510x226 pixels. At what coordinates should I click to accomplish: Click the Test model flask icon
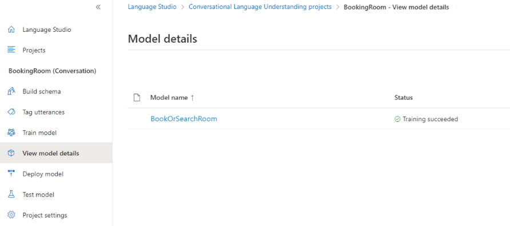[x=11, y=194]
